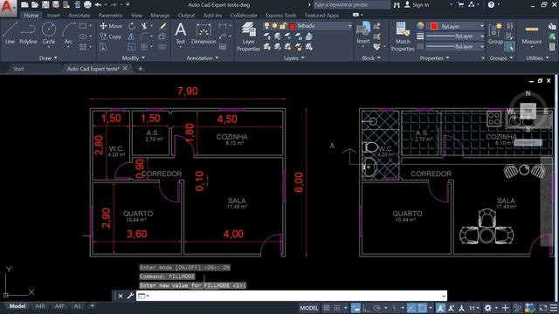Viewport: 559px width, 314px height.
Task: Click the Undo arrow icon
Action: [x=98, y=4]
